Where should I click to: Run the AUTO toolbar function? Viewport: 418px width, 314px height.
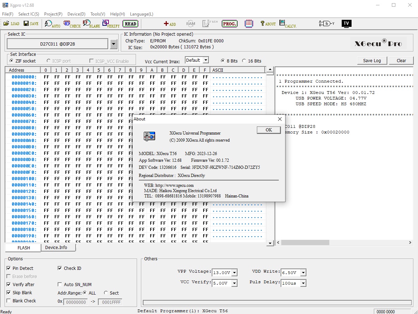pyautogui.click(x=52, y=24)
